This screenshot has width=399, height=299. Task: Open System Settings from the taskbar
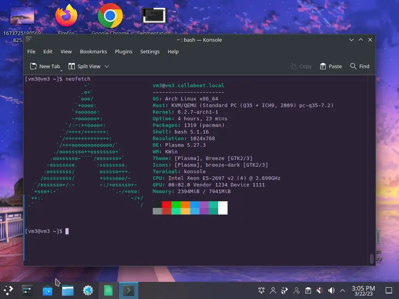(27, 290)
